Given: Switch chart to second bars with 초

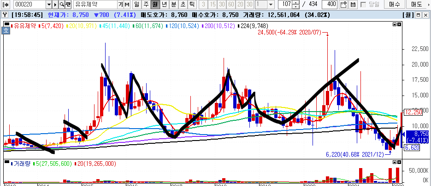Looking at the screenshot, I should point(183,5).
